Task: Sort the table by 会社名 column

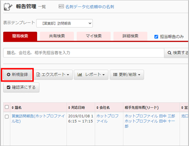Action: [x=103, y=107]
